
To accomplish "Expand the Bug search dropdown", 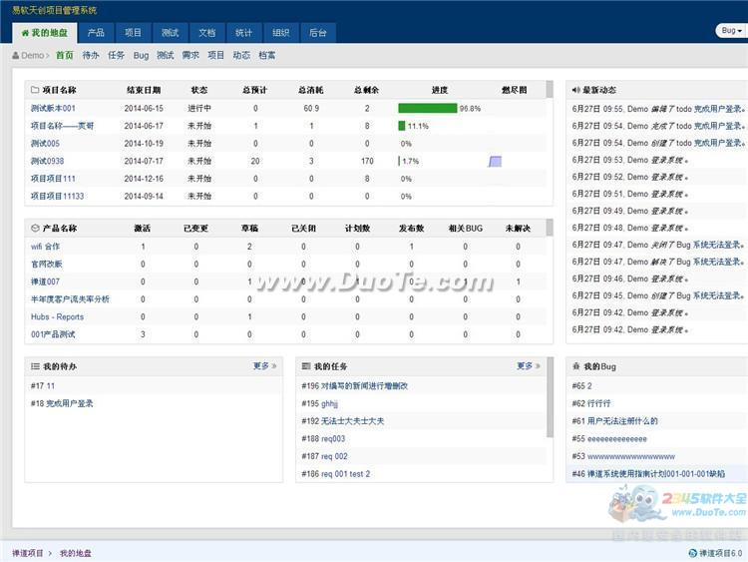I will (731, 31).
